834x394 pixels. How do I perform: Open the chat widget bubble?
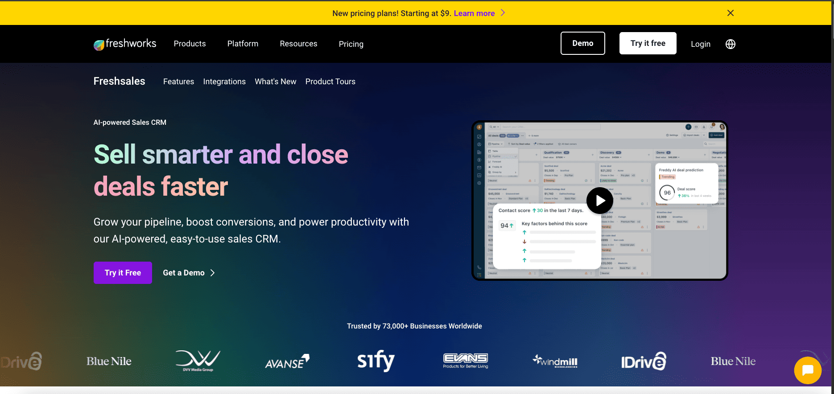coord(807,370)
